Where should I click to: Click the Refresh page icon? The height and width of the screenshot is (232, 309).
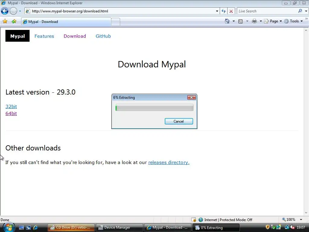click(224, 11)
